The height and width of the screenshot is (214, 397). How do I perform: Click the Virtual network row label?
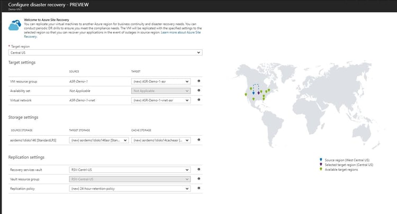[x=21, y=100]
